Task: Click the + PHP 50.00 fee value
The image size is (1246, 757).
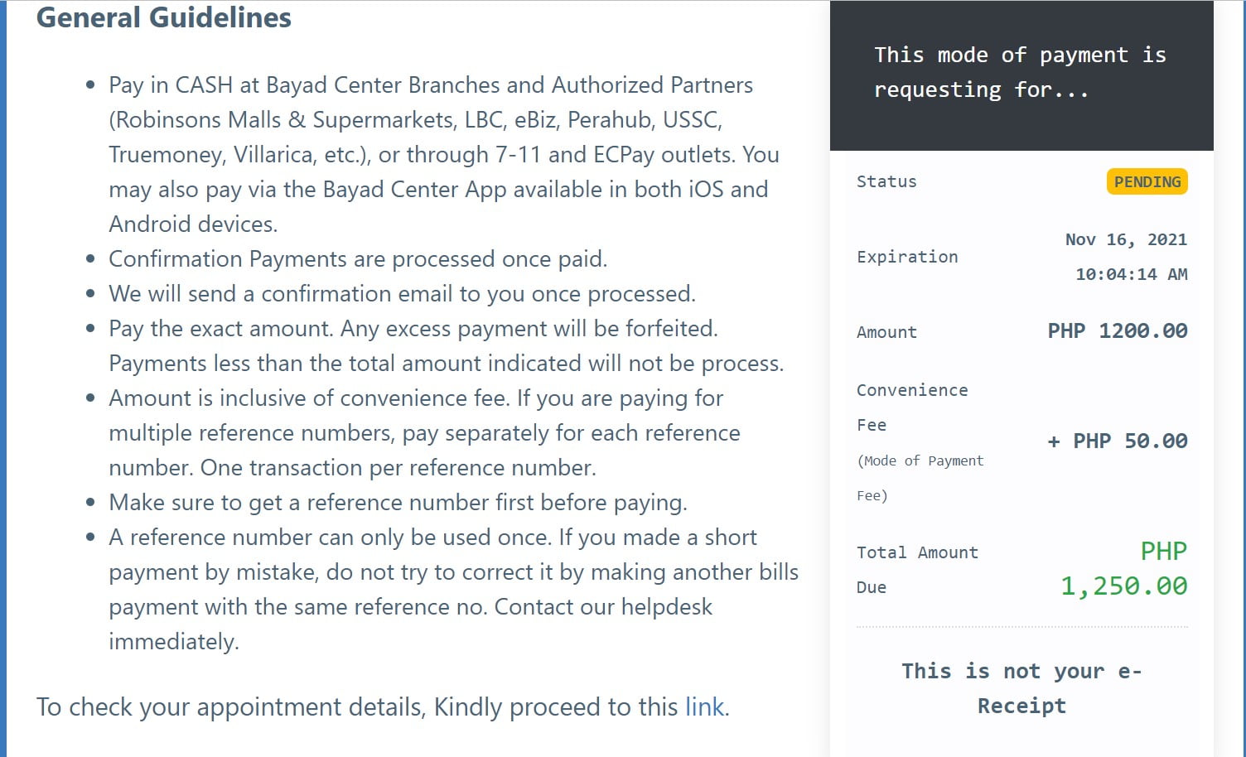Action: coord(1117,441)
